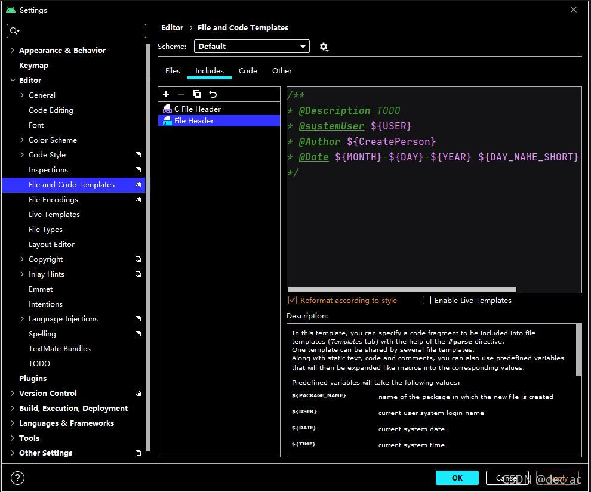Click the C File Header icon
Viewport: 591px width, 492px height.
(x=167, y=109)
